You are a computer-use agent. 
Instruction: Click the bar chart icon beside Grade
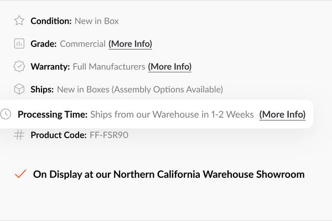19,44
